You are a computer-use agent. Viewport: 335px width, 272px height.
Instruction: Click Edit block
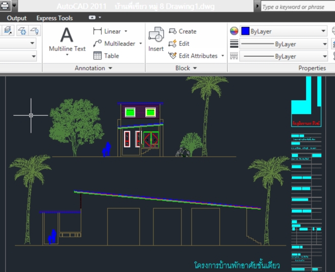tap(179, 43)
